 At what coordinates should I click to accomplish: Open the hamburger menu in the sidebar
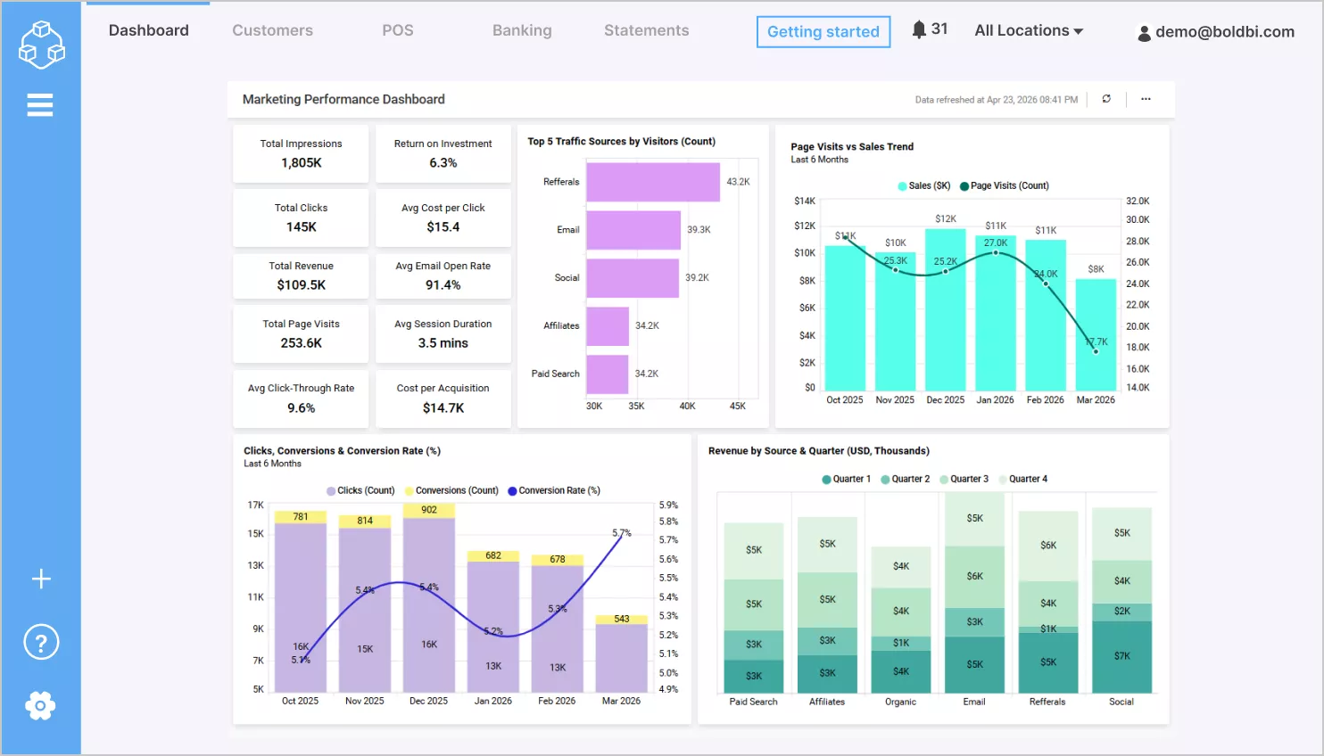(x=40, y=105)
